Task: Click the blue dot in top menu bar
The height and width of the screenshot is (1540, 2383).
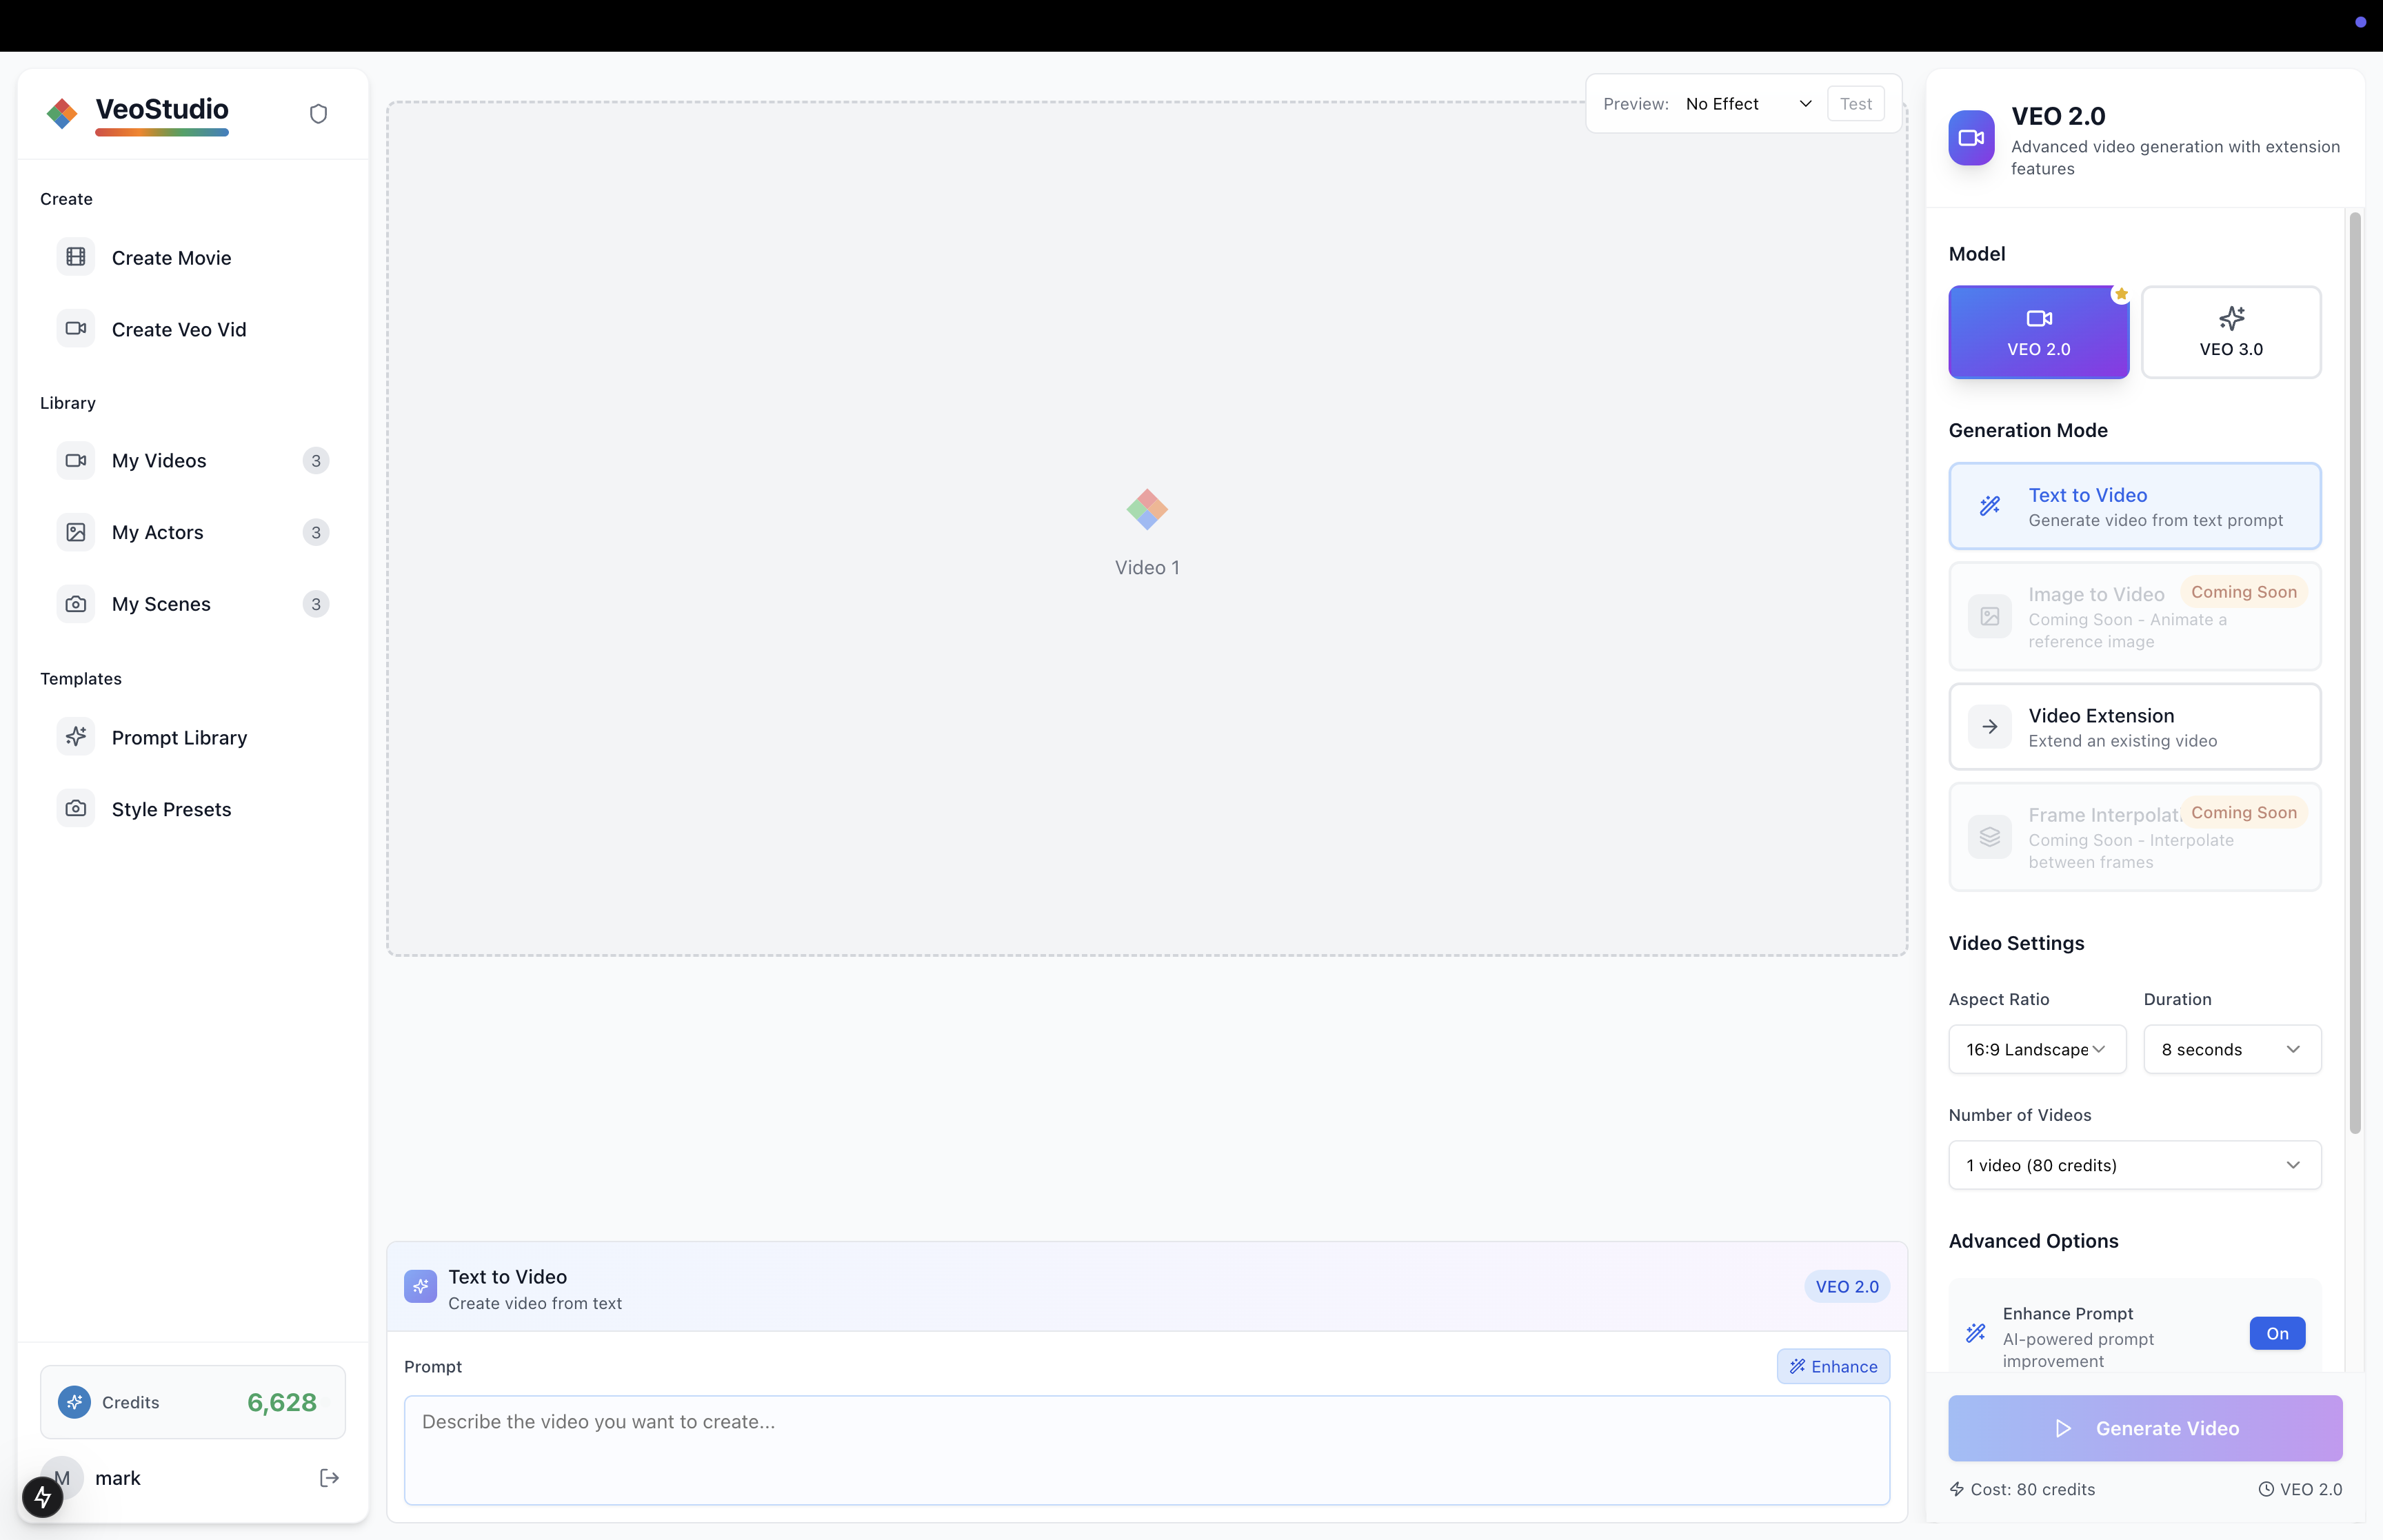Action: click(x=2360, y=22)
